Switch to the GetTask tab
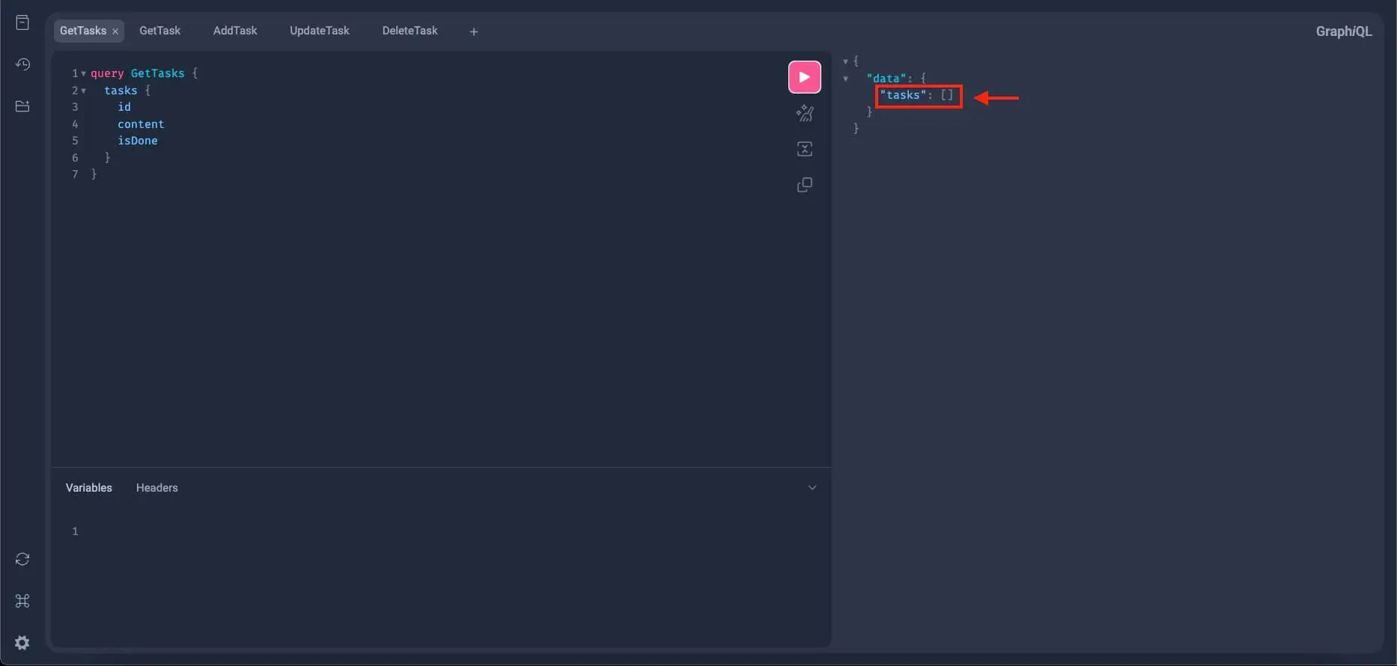 point(159,31)
